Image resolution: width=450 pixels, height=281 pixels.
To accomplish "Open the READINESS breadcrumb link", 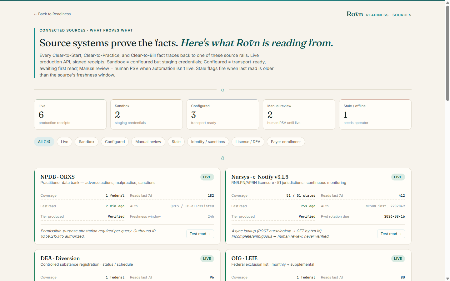I will click(x=377, y=15).
